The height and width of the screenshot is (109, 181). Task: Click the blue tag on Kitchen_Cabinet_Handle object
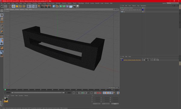(x=143, y=10)
